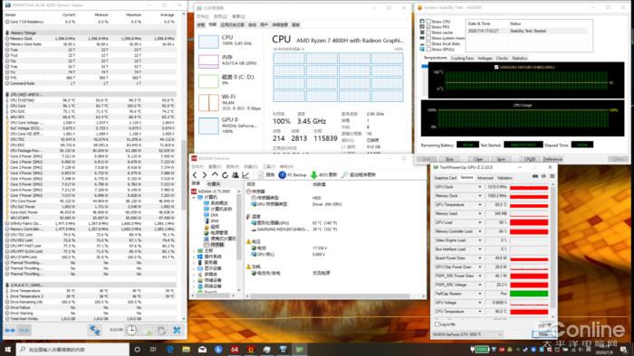Close HWiNFO sensors with blue X icon
This screenshot has height=356, width=634.
coord(177,330)
